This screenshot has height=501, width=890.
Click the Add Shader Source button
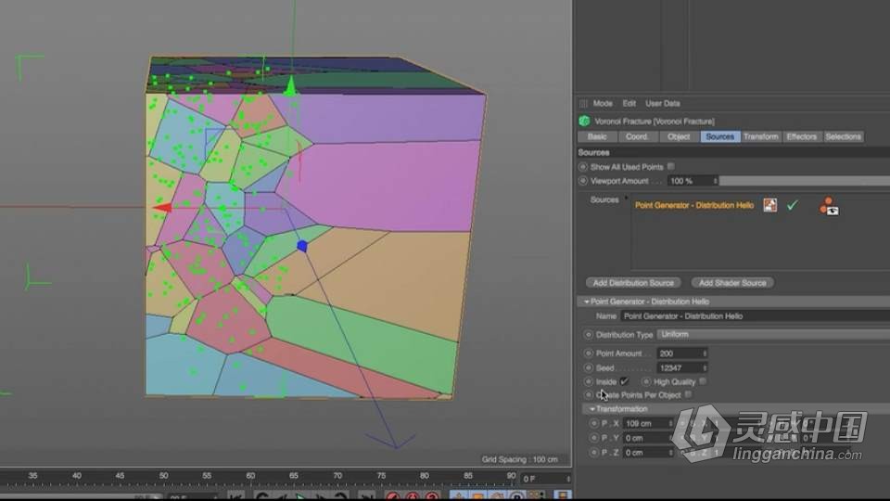732,282
